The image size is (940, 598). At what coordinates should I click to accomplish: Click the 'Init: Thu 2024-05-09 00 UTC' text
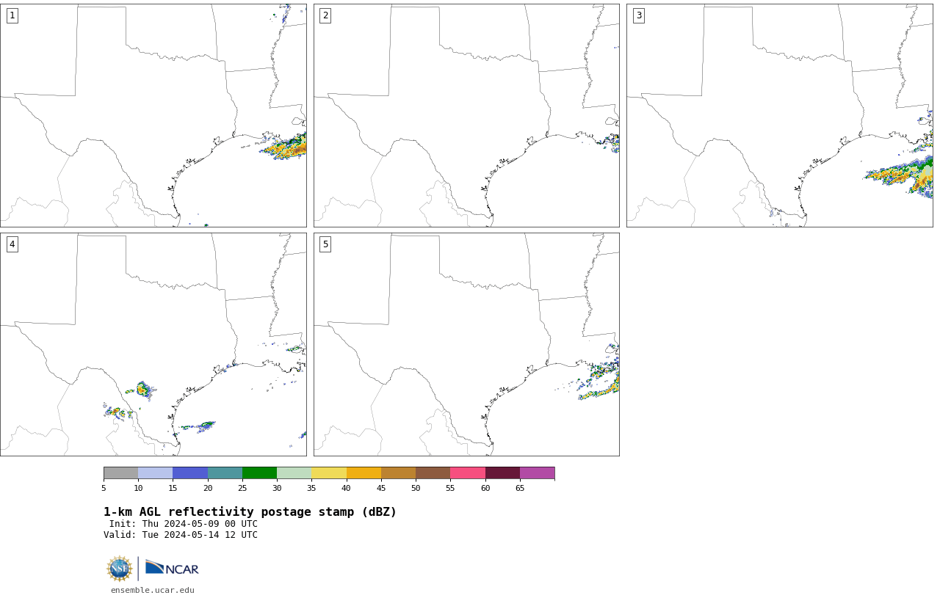coord(184,524)
